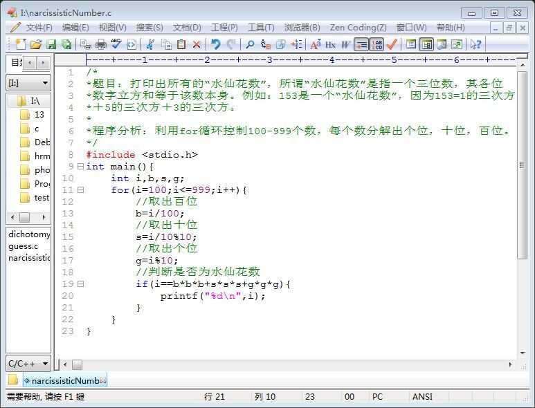Click the View in Browser icon
This screenshot has width=535, height=408.
point(132,44)
